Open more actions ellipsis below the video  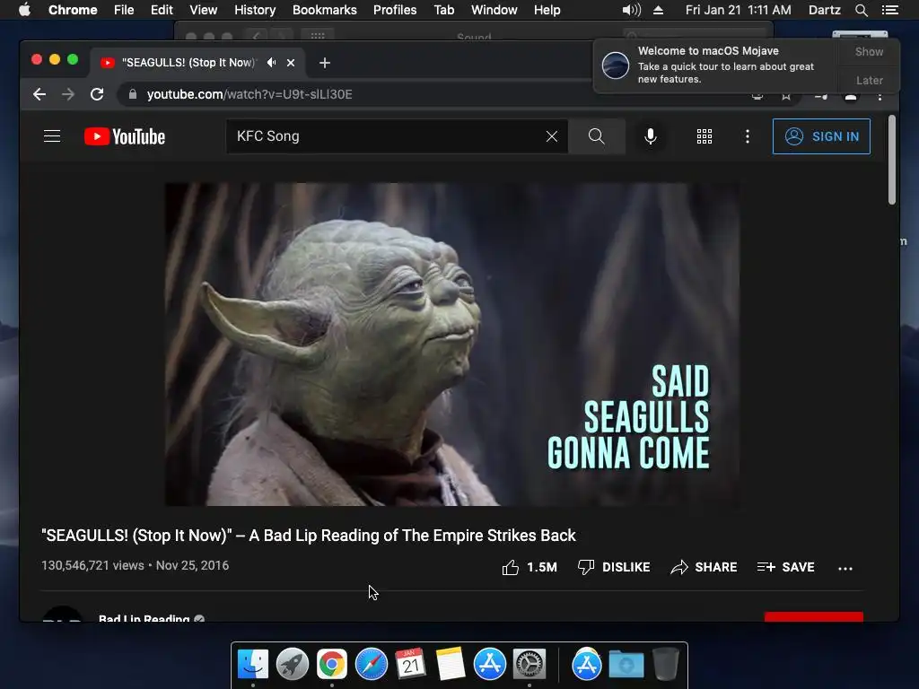tap(845, 568)
